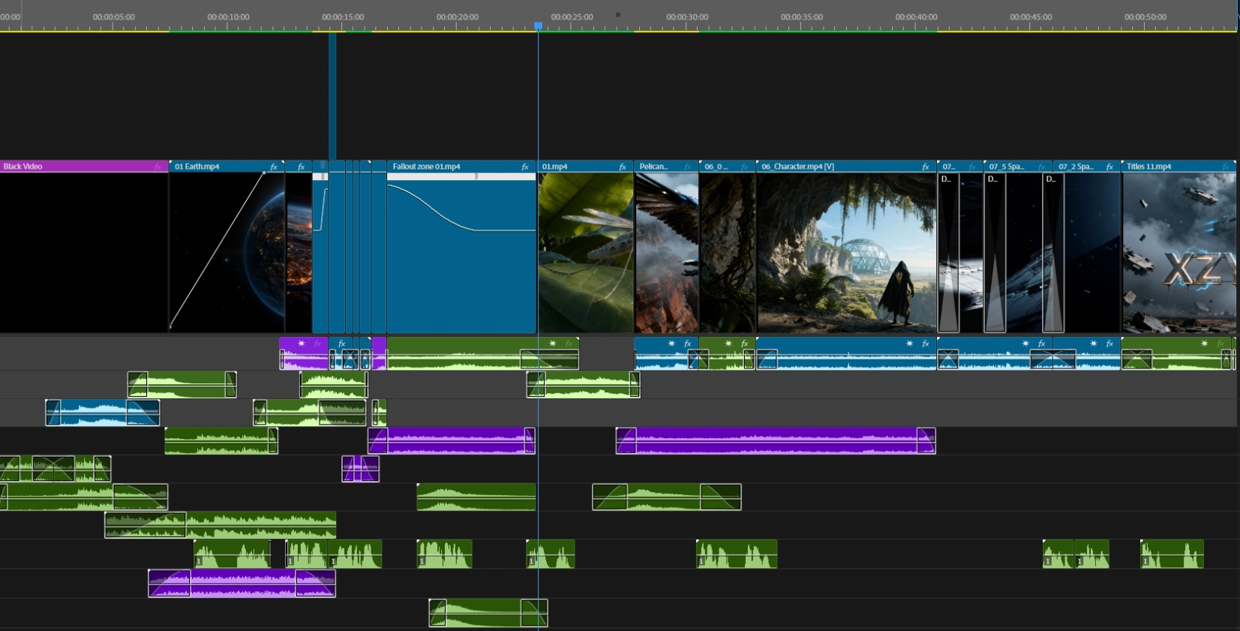Click the 00:00:10:00 ruler label

[229, 17]
